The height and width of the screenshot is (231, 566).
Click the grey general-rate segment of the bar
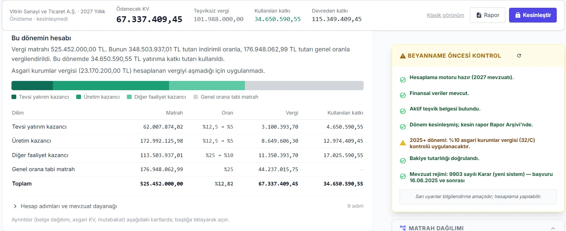[x=304, y=86]
